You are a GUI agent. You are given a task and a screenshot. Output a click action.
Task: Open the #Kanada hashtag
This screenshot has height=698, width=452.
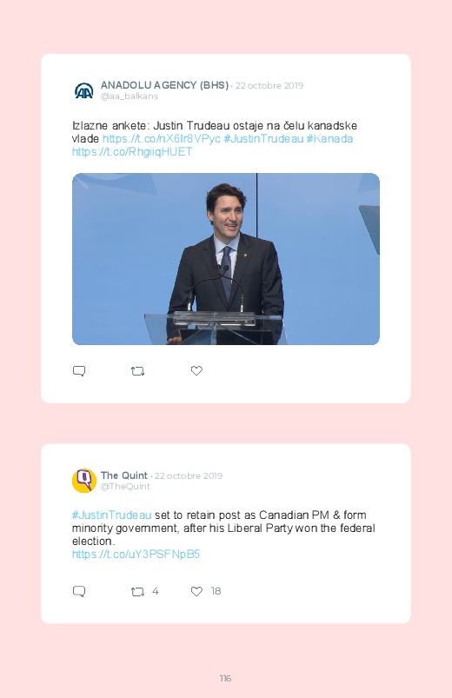point(329,139)
